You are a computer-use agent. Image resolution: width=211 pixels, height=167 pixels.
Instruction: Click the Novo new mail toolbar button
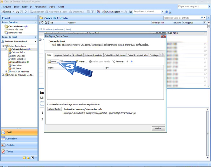pos(7,12)
